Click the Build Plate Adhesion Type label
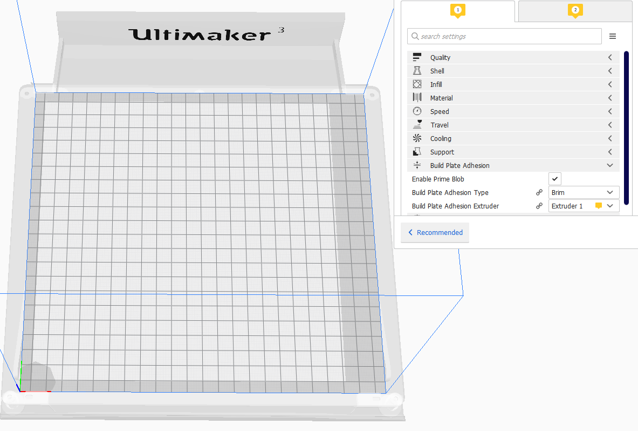638x431 pixels. click(450, 192)
